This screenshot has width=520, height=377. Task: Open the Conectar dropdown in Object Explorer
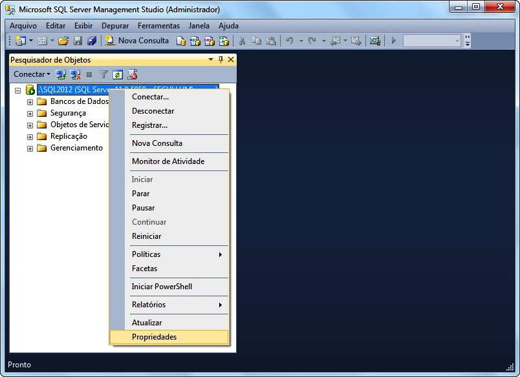coord(32,75)
